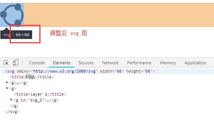Select the title Layer 1 row
This screenshot has width=214, height=135.
pos(40,94)
